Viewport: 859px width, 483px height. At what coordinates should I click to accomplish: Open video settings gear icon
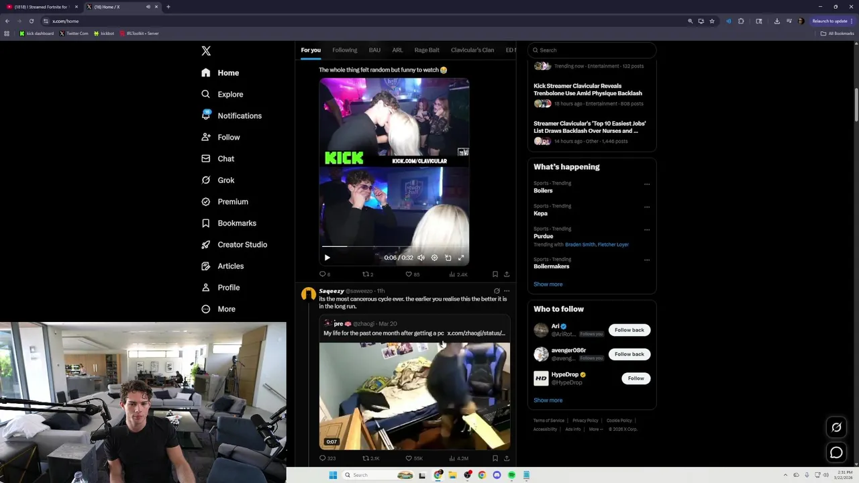(434, 258)
